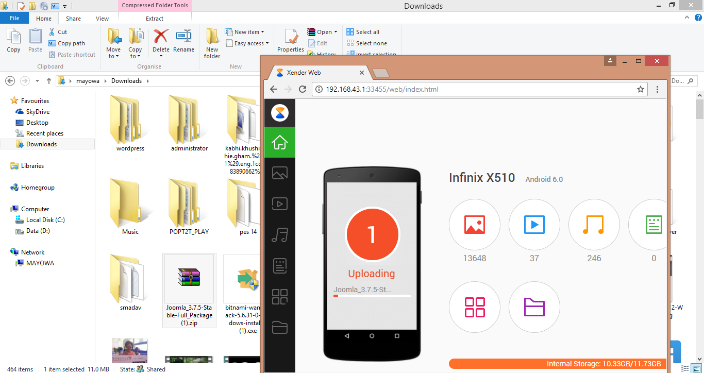Screen dimensions: 704x373
Task: Select the wordpress folder
Action: (x=130, y=124)
